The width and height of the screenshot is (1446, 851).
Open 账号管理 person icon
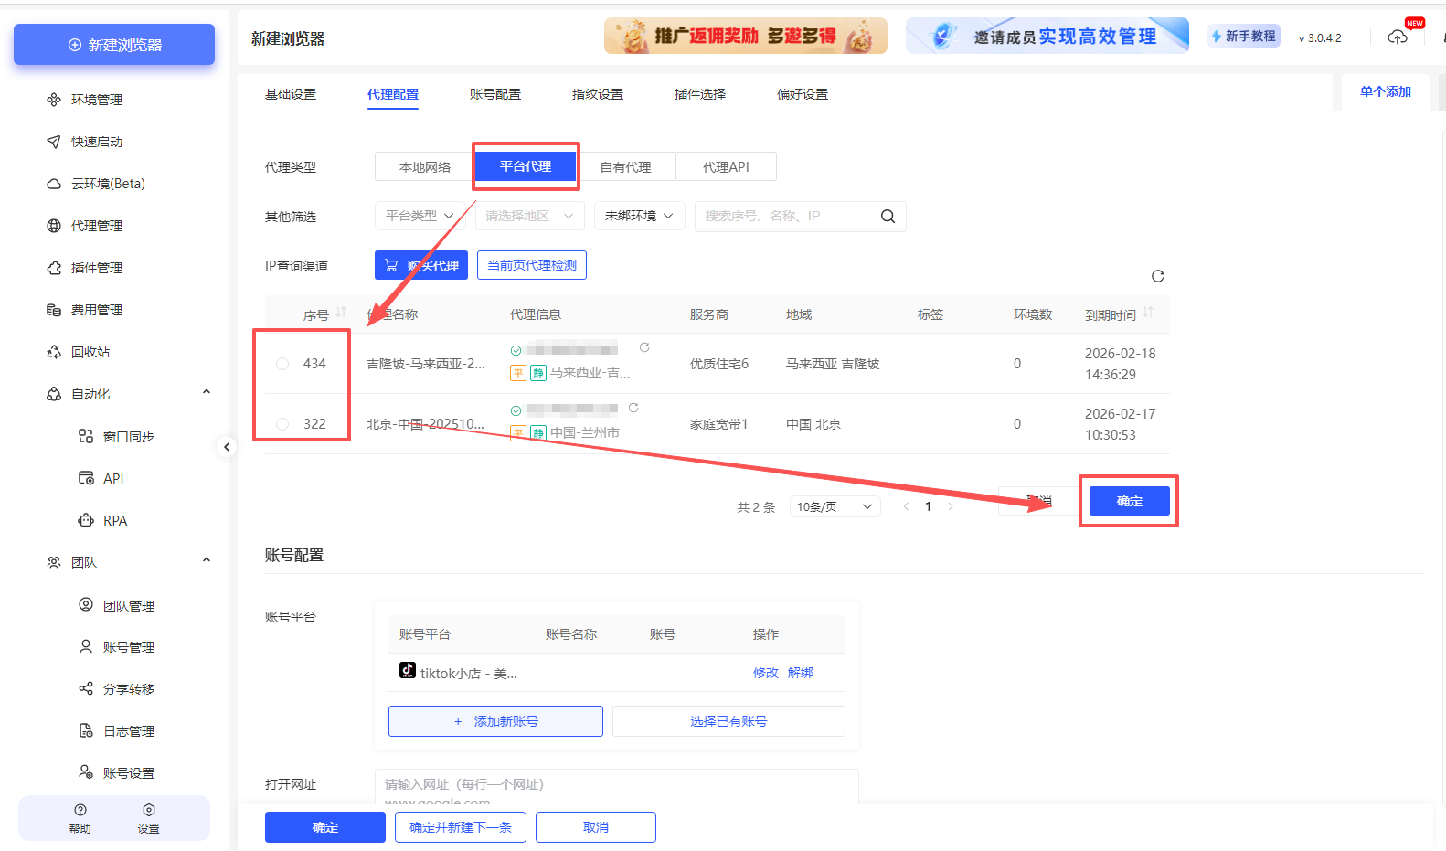coord(86,646)
